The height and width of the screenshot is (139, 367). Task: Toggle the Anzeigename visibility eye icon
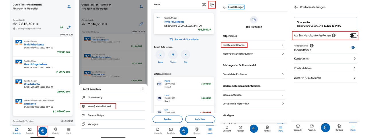(353, 48)
